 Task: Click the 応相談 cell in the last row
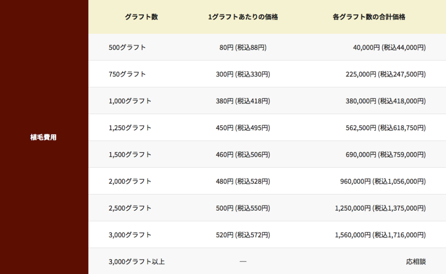416,262
